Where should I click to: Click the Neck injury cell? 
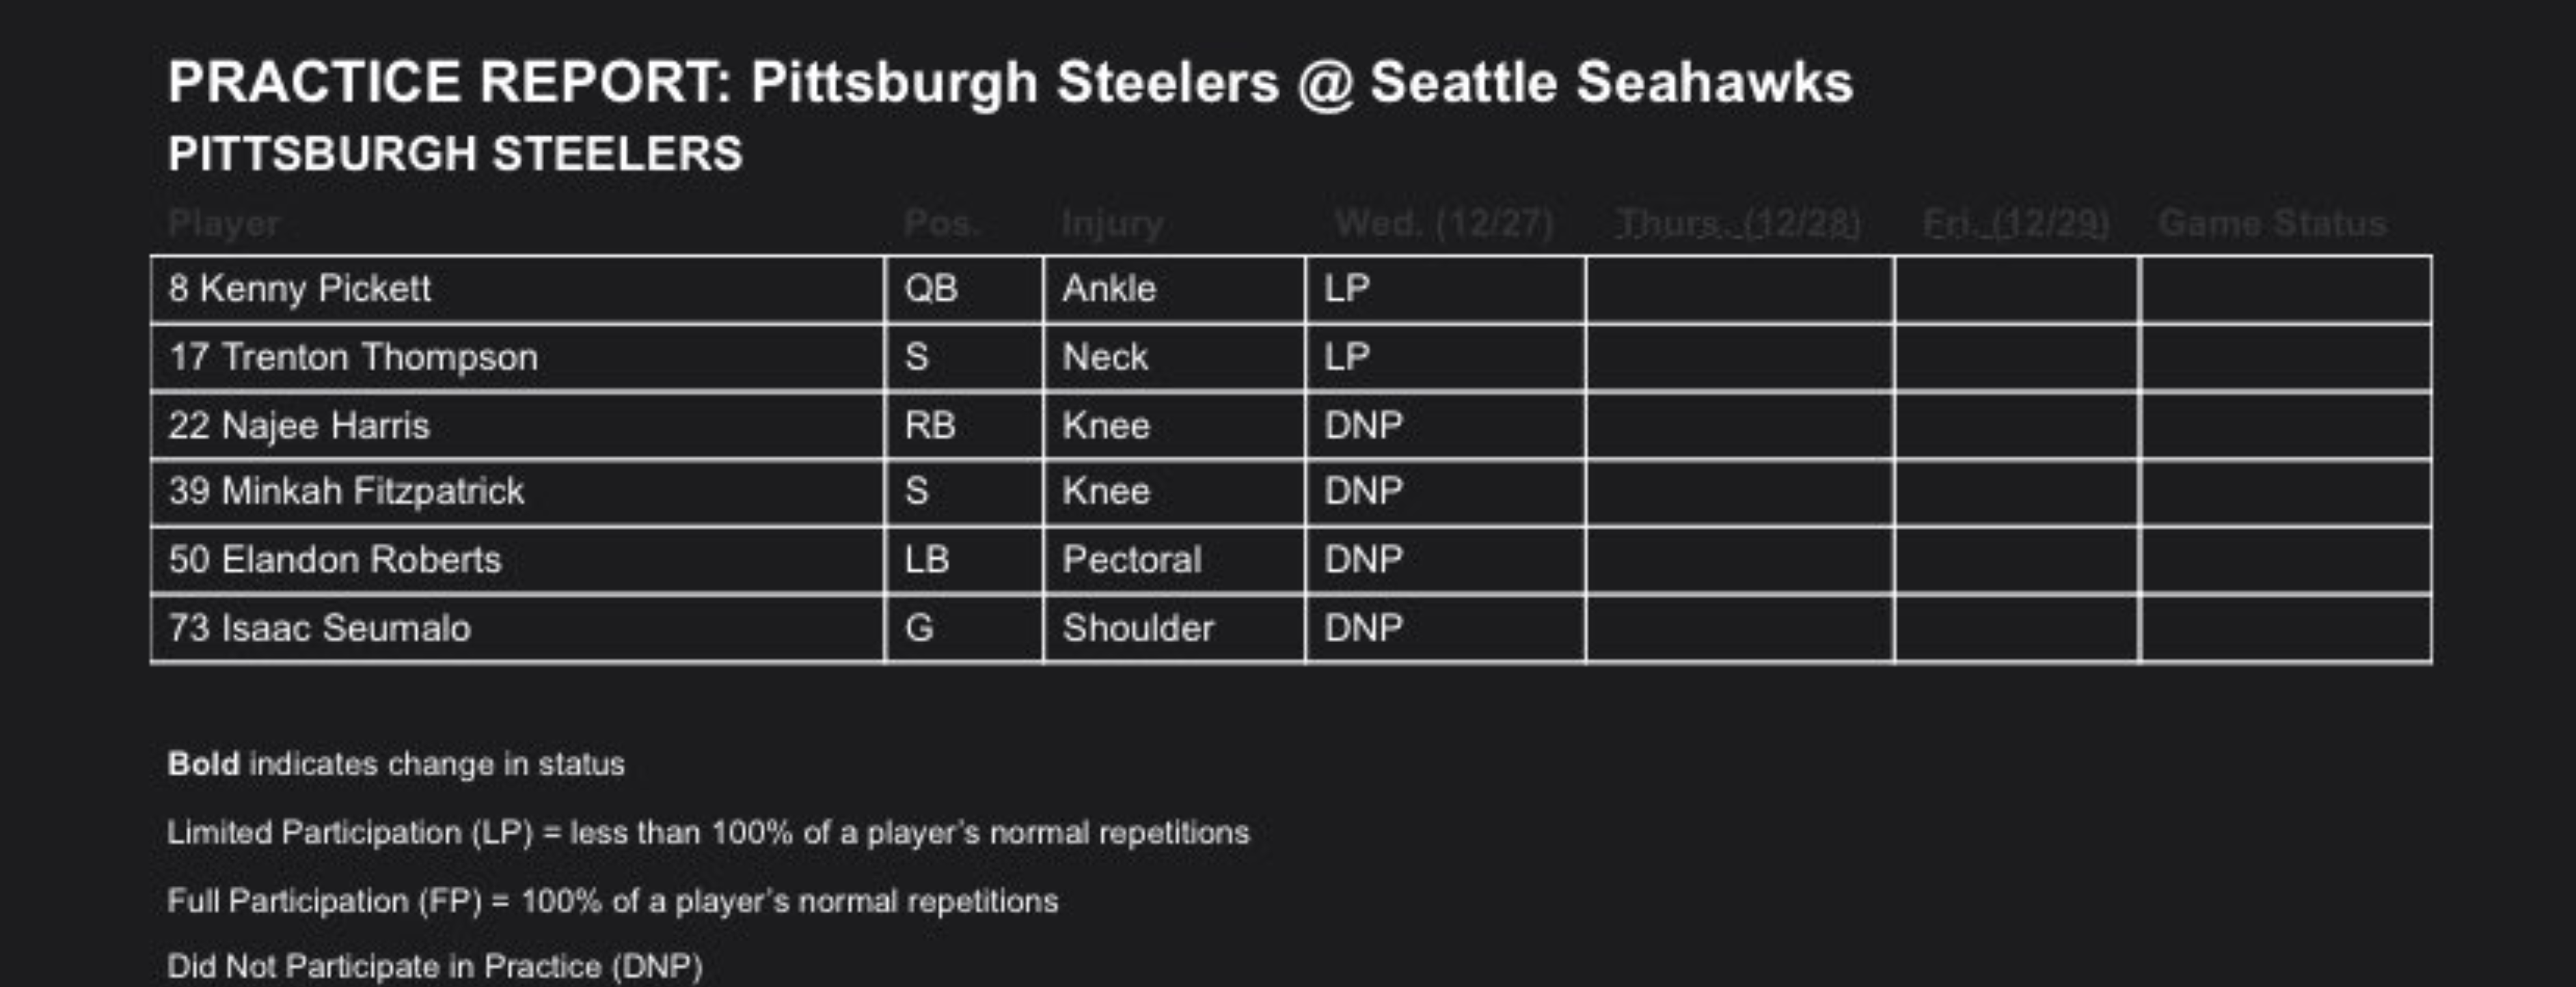[1105, 357]
